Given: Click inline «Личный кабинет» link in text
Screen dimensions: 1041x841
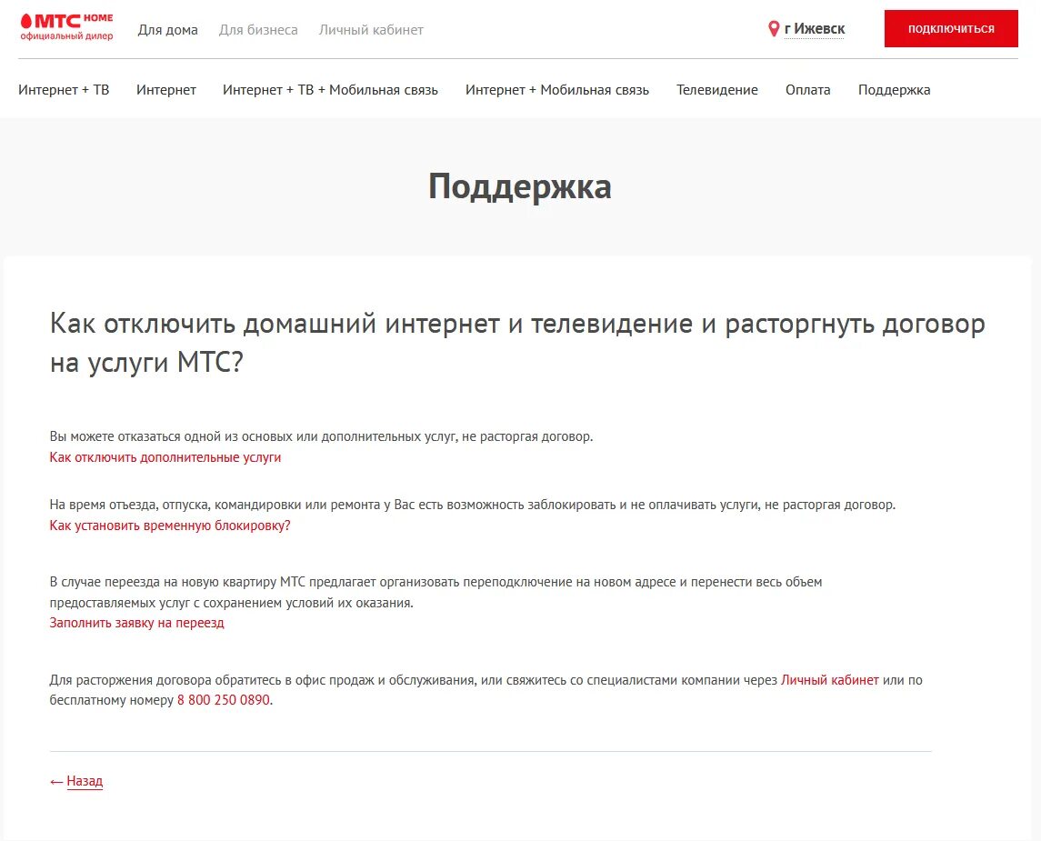Looking at the screenshot, I should pos(830,680).
